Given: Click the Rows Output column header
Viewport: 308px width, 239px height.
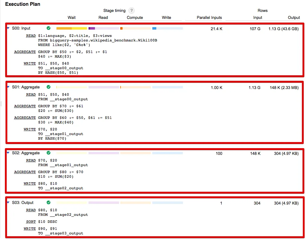Looking at the screenshot, I should 294,17.
